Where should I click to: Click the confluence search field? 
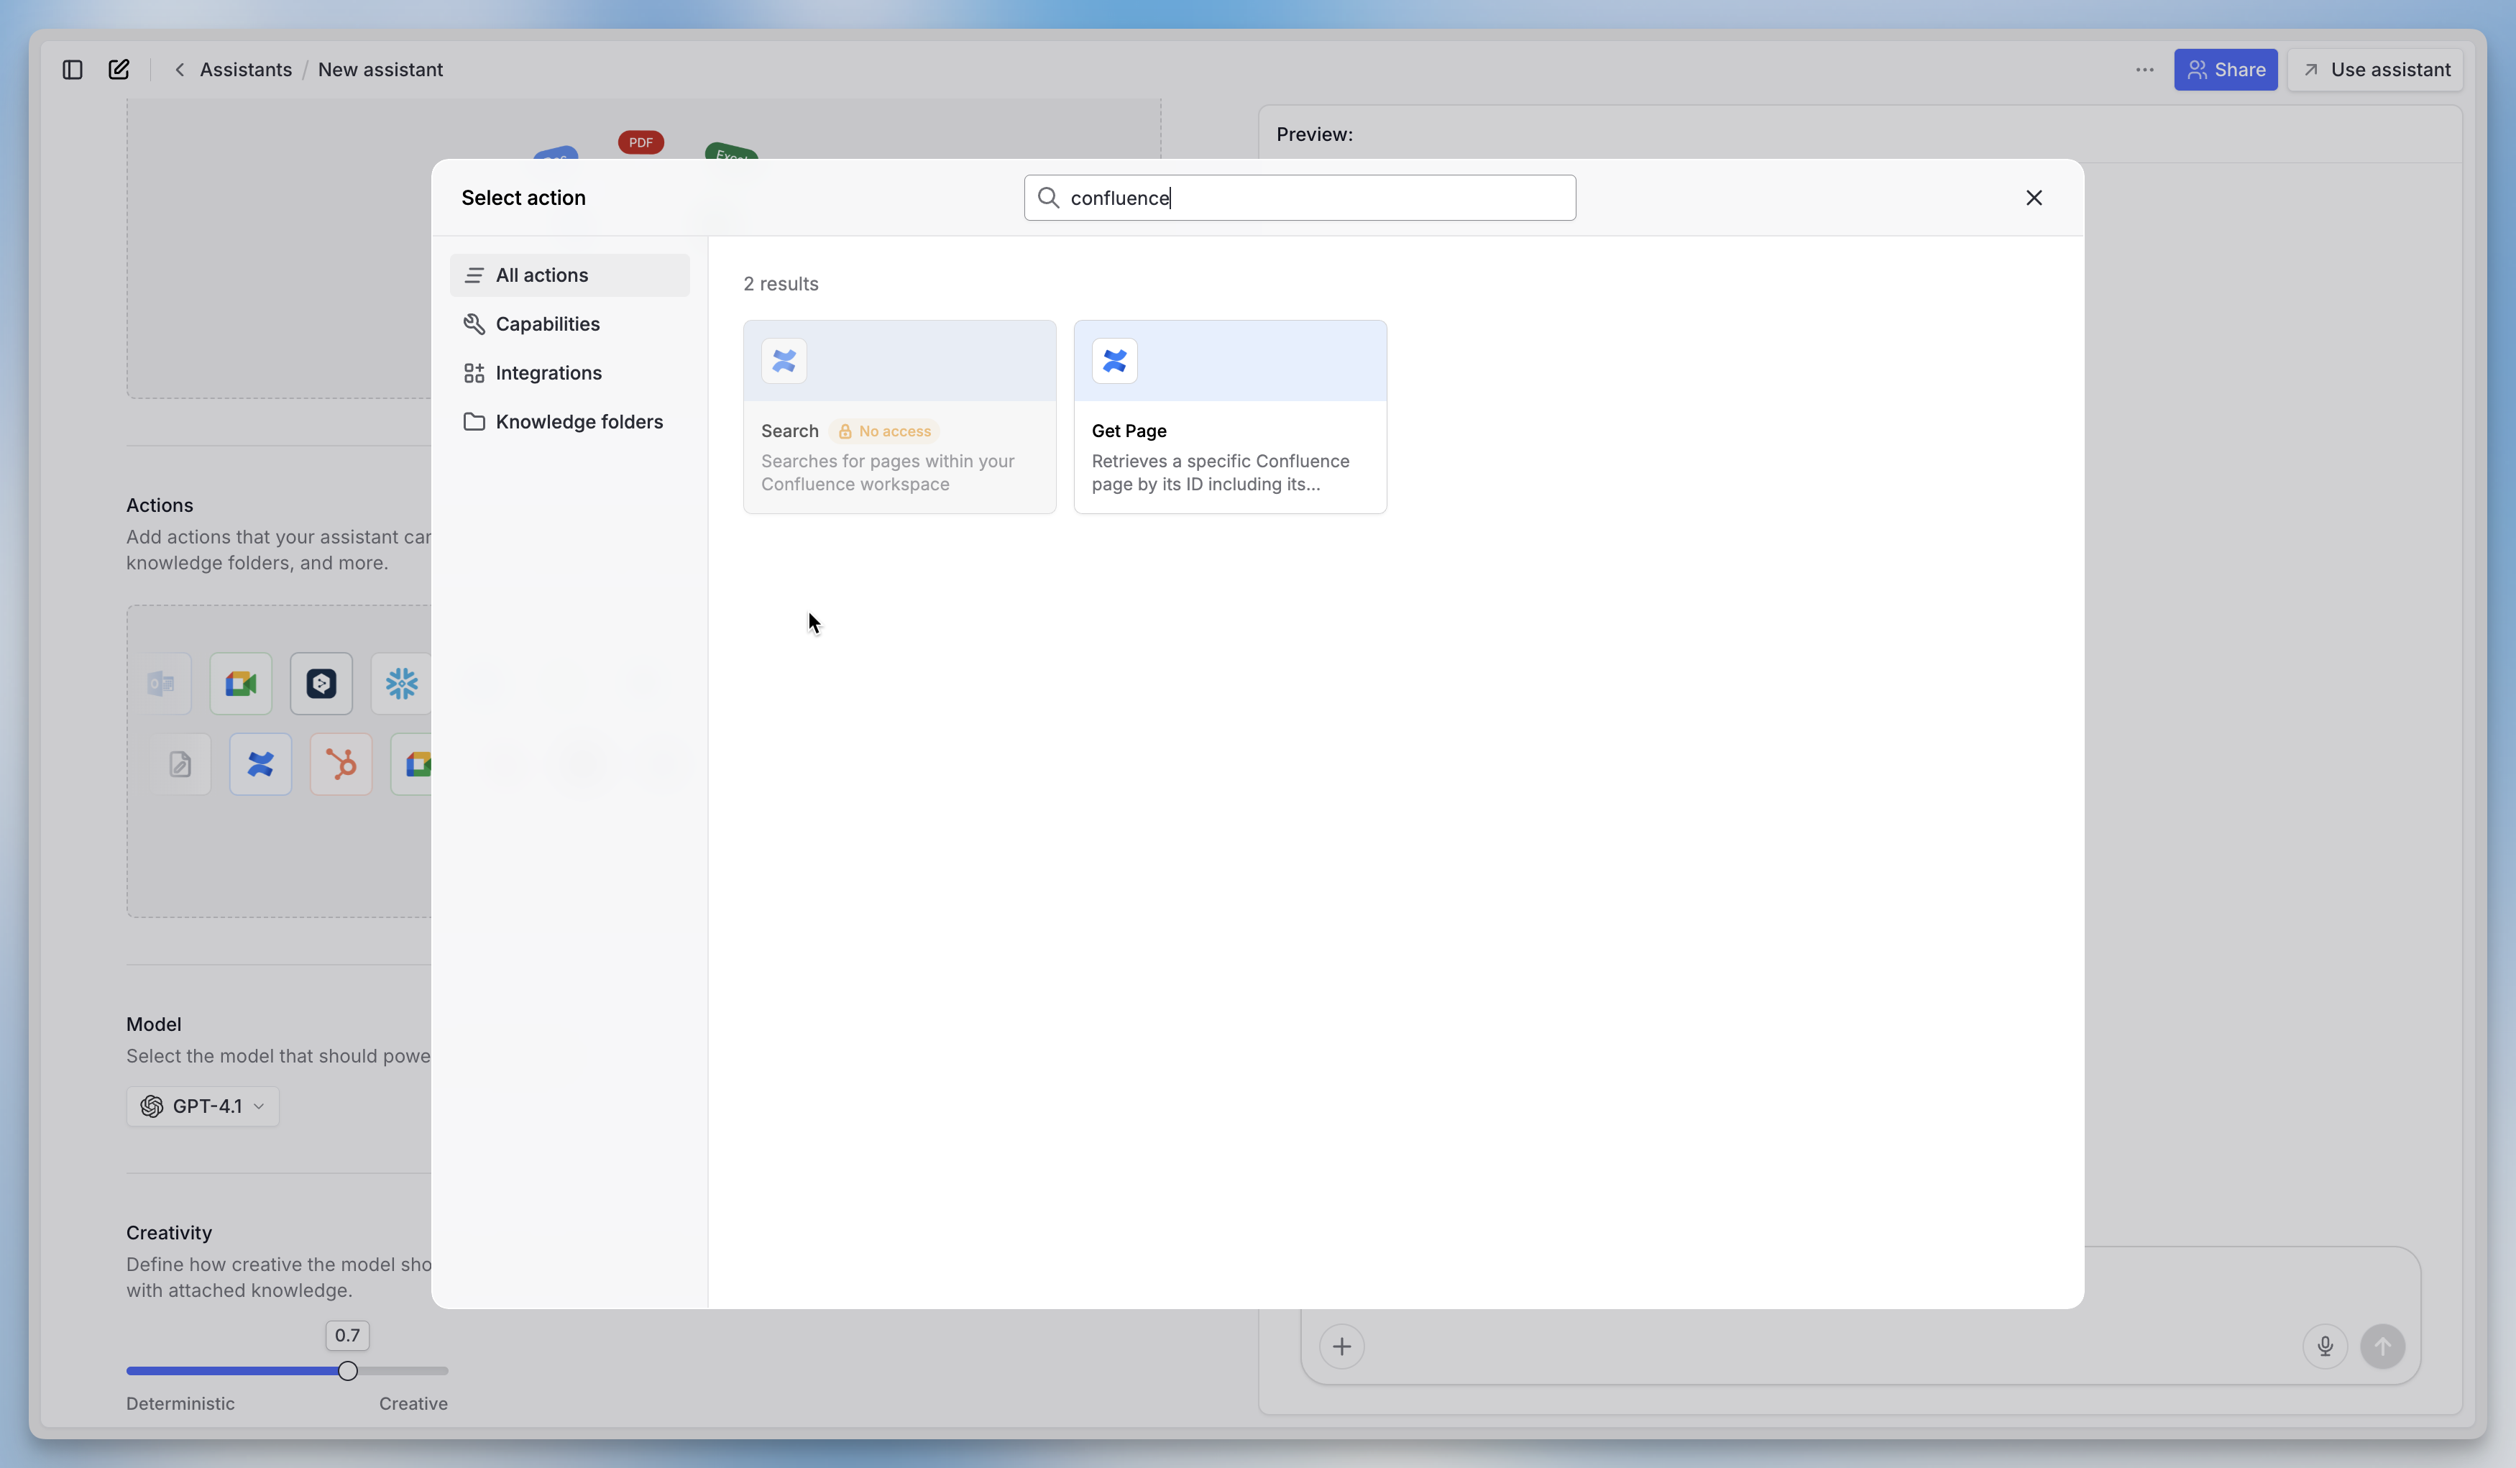[x=1300, y=198]
